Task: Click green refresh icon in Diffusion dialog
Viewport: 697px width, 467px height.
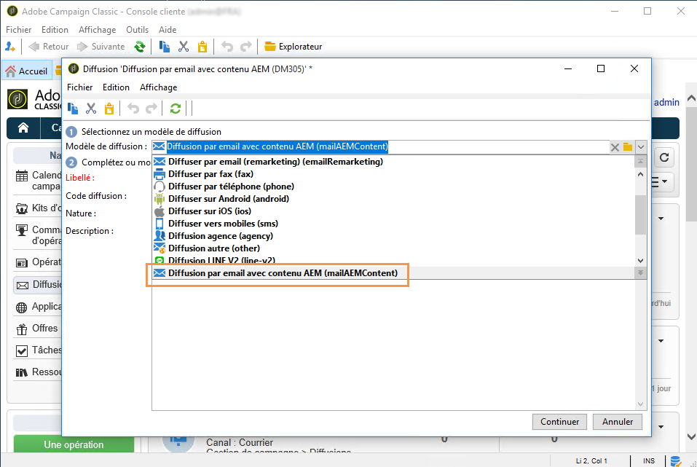Action: [x=175, y=109]
